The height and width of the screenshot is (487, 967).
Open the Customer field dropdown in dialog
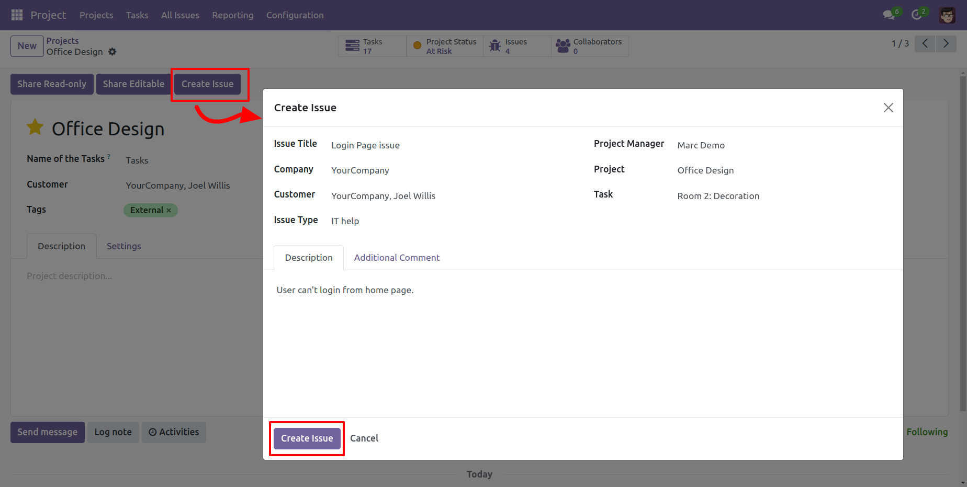tap(452, 196)
